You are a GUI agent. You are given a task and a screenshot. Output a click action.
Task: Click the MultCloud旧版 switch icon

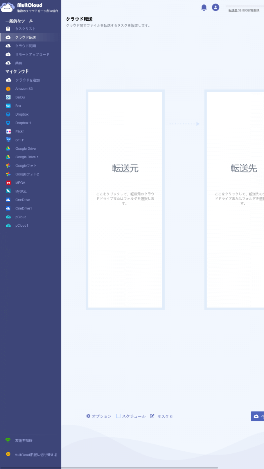click(8, 455)
